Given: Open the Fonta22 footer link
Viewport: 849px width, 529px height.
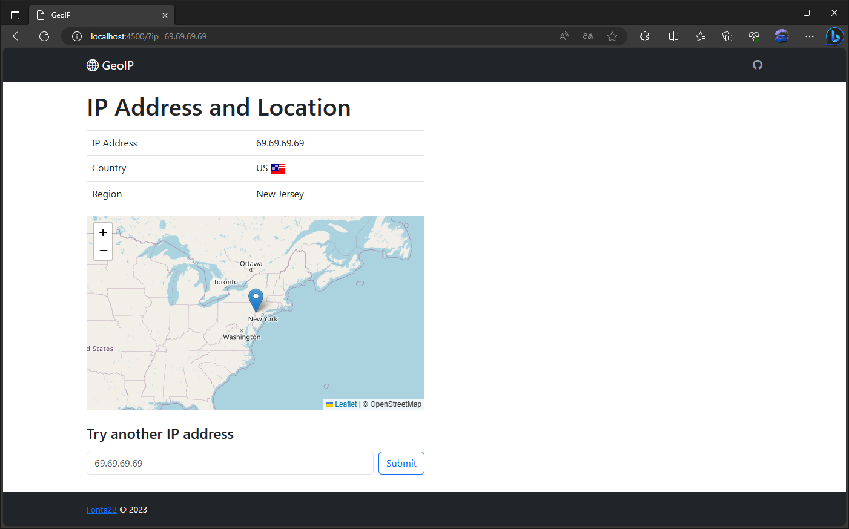Looking at the screenshot, I should pyautogui.click(x=102, y=510).
